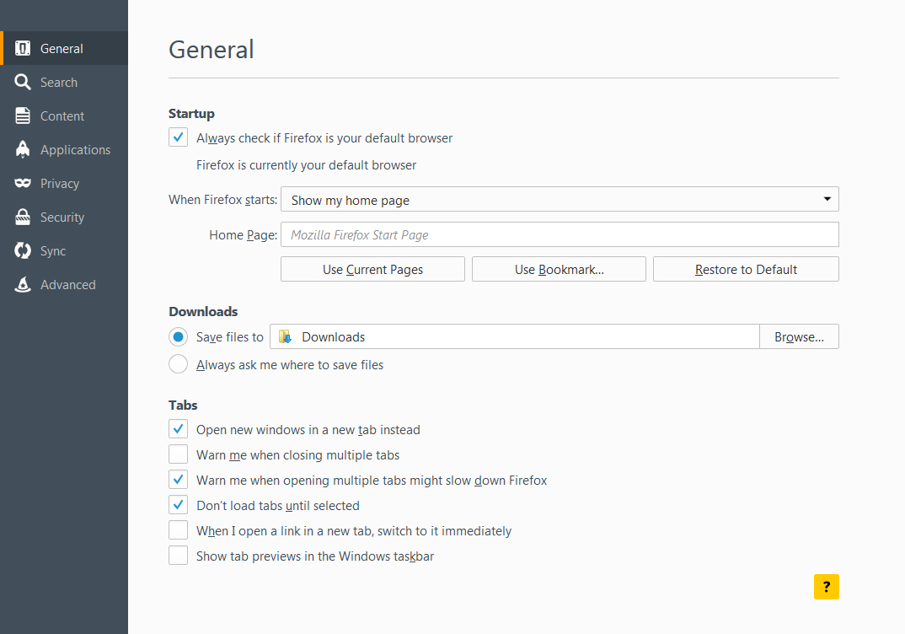Viewport: 905px width, 634px height.
Task: Focus the Home Page text field
Action: coord(559,234)
